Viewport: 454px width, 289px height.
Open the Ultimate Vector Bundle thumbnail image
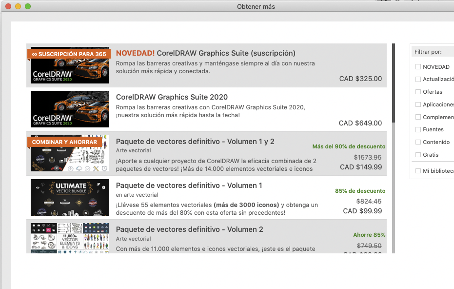point(69,197)
